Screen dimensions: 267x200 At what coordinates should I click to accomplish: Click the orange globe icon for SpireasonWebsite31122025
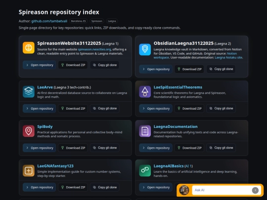[29, 48]
